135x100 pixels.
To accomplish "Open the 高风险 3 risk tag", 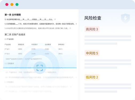I will click(x=92, y=29).
